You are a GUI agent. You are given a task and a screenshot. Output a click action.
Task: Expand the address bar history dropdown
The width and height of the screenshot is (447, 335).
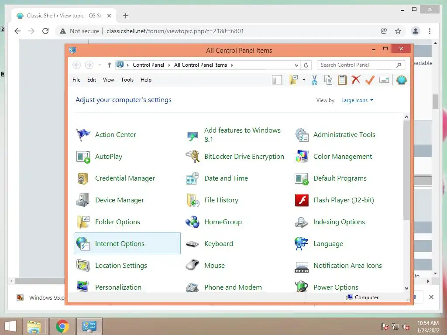pyautogui.click(x=296, y=65)
